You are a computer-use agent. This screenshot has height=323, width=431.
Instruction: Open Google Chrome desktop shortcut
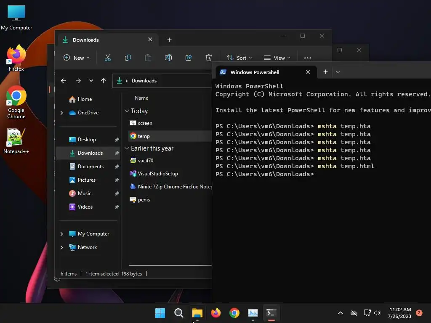(x=16, y=102)
